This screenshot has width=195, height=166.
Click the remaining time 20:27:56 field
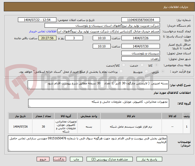coord(47,38)
